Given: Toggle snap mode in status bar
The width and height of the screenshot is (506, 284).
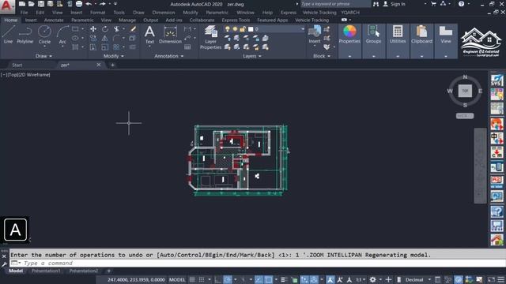Looking at the screenshot, I should [x=202, y=279].
